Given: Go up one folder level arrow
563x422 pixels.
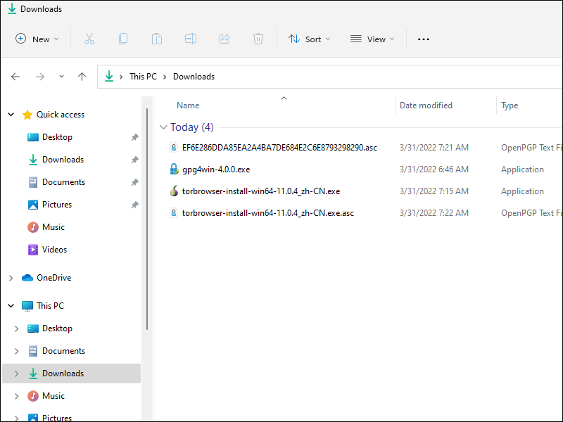Looking at the screenshot, I should [82, 77].
